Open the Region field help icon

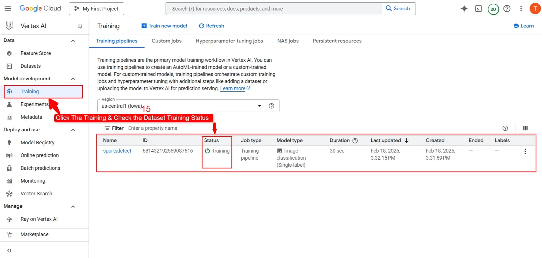(x=271, y=106)
